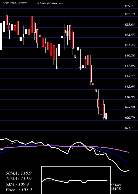Click the <<Live MACD label
The image size is (138, 194).
coord(116,187)
